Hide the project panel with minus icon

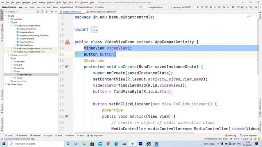tap(56, 12)
